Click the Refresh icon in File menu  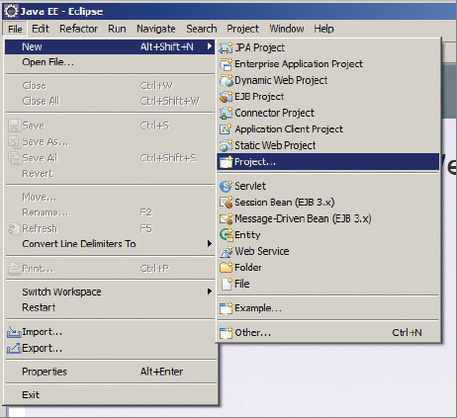[x=14, y=229]
